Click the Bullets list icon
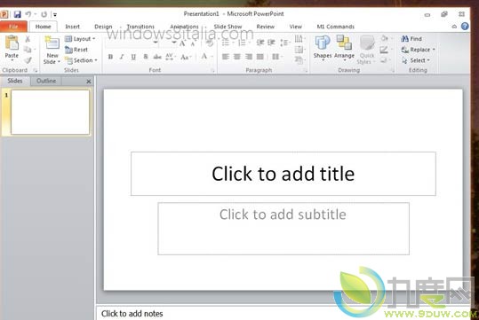Viewport: 479px width, 320px height. (226, 43)
